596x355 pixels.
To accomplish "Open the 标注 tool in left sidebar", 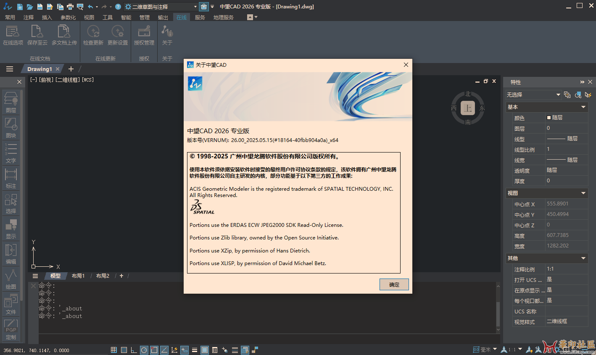I will [x=11, y=178].
